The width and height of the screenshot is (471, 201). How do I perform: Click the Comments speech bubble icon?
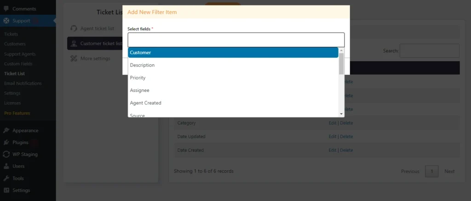6,9
